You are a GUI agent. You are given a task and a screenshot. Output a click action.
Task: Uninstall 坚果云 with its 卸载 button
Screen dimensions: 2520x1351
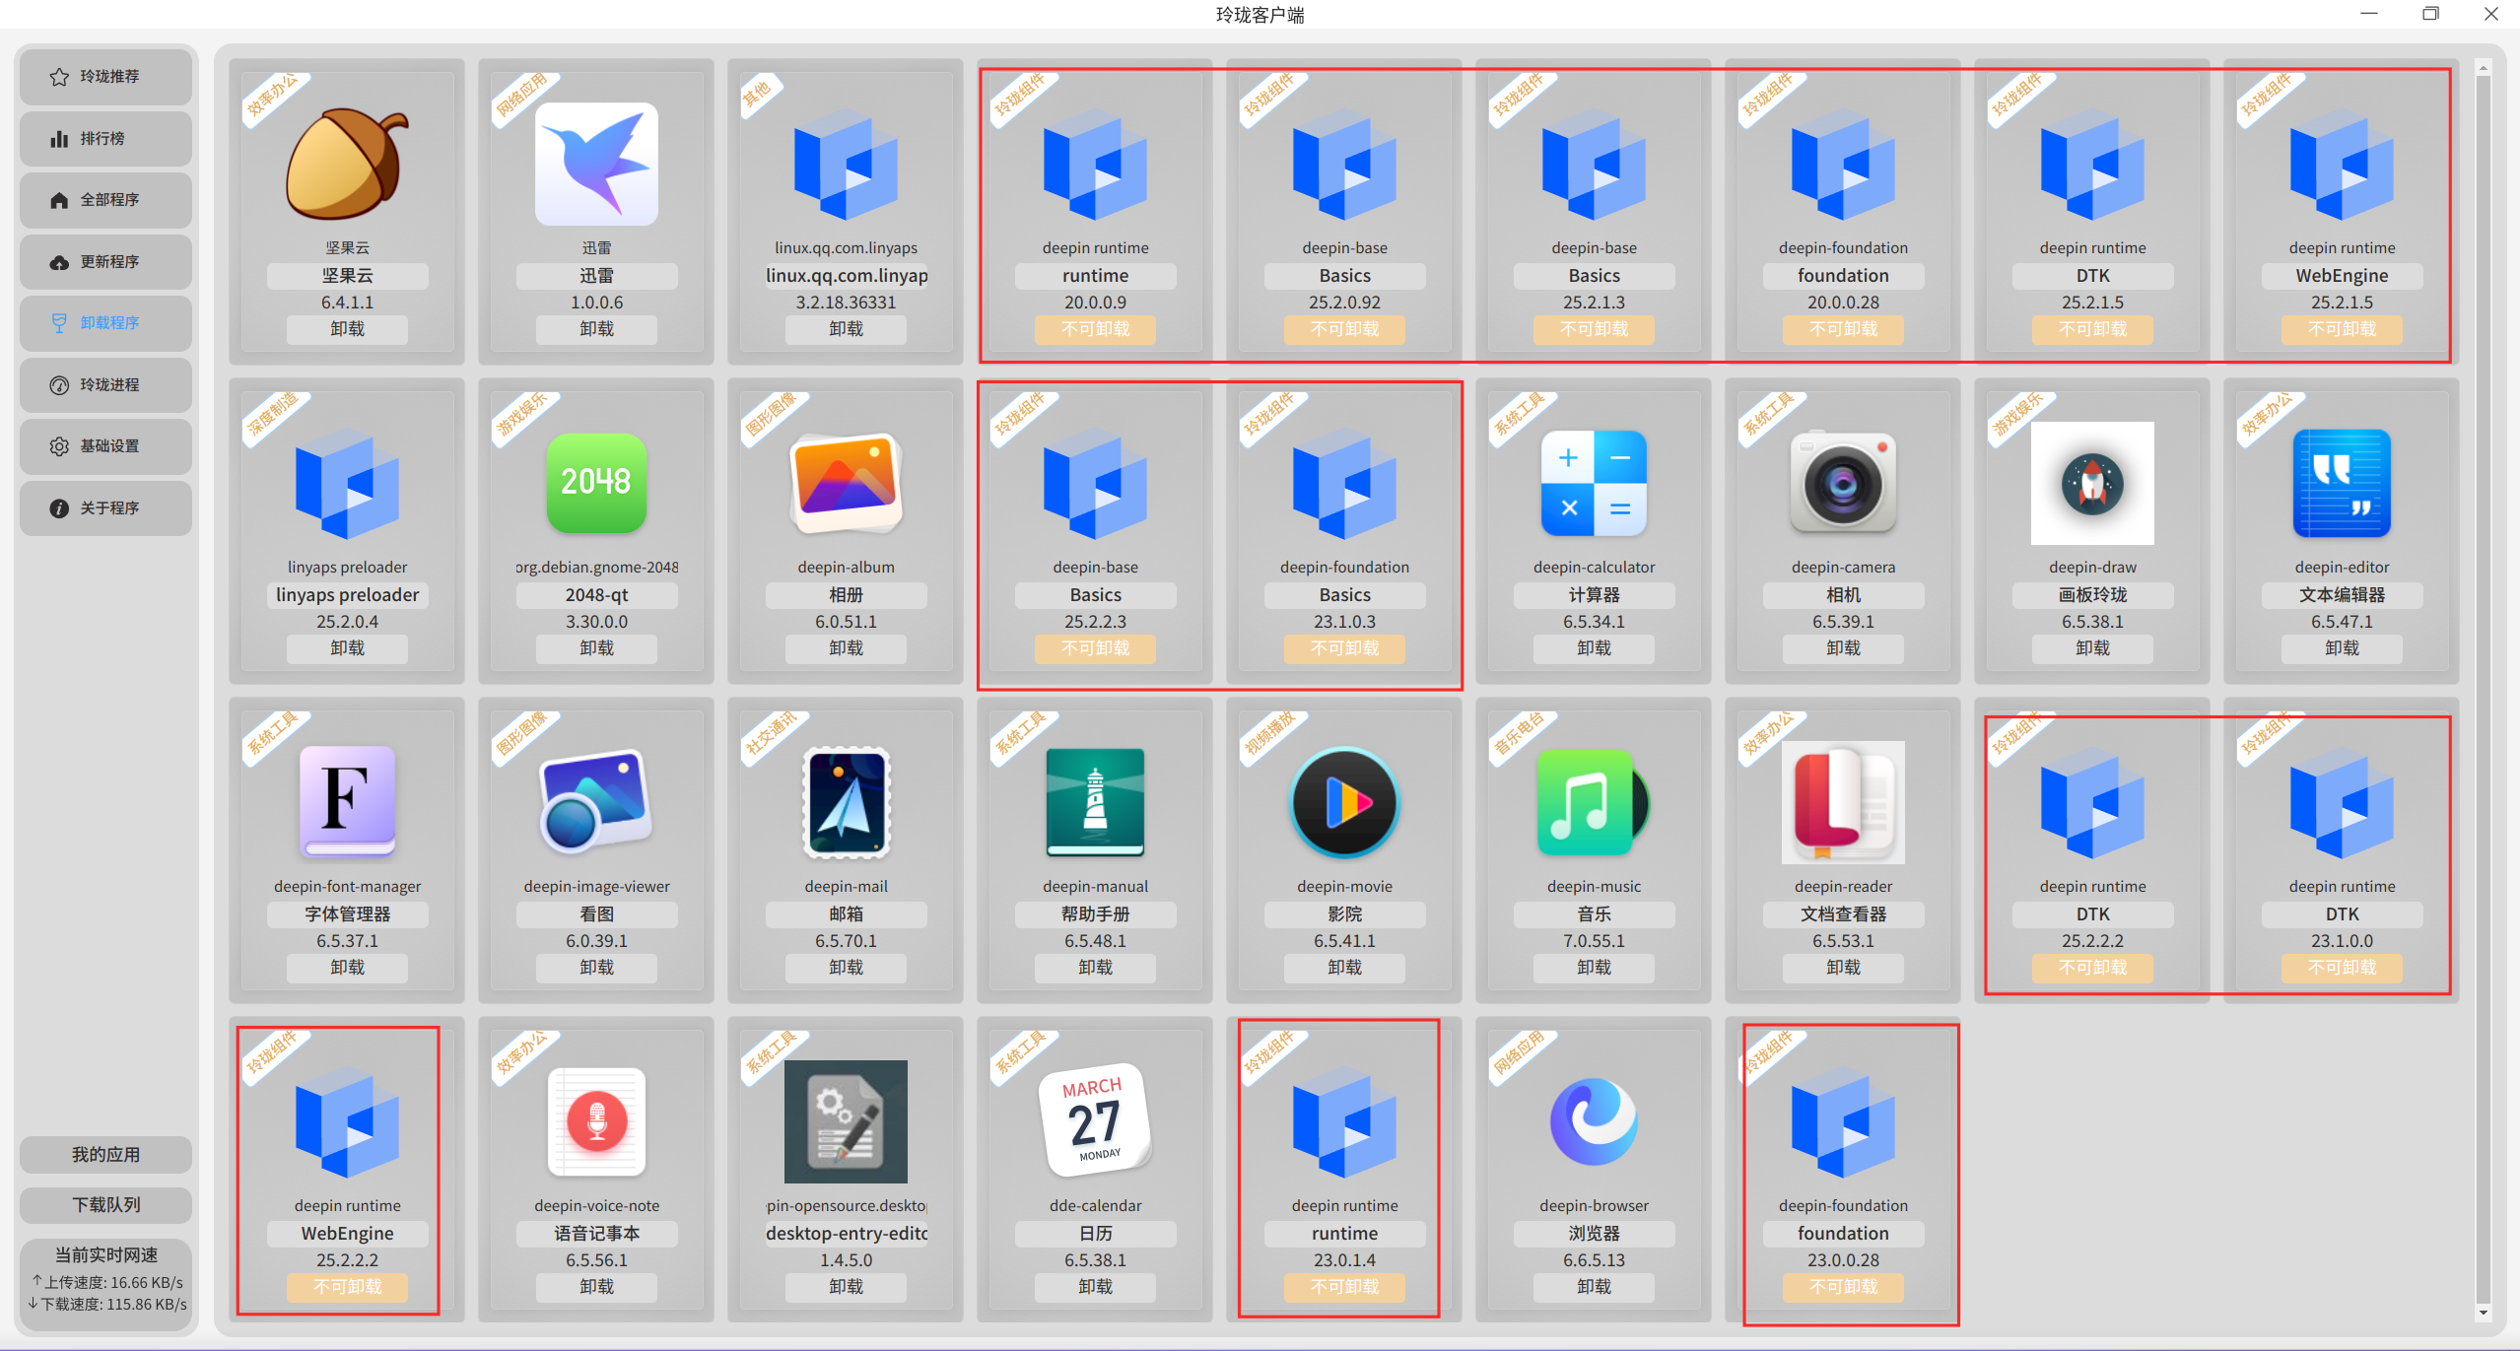point(347,329)
